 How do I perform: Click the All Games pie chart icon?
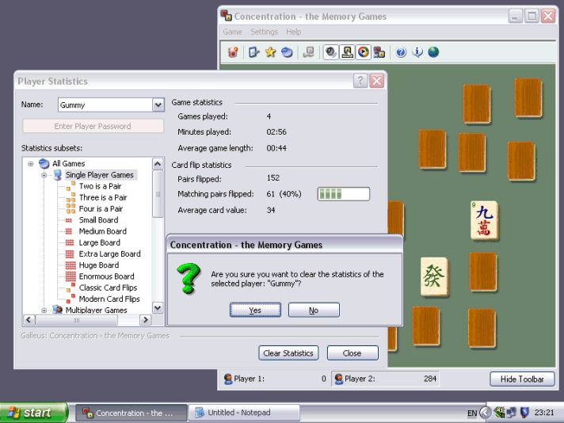pos(44,164)
